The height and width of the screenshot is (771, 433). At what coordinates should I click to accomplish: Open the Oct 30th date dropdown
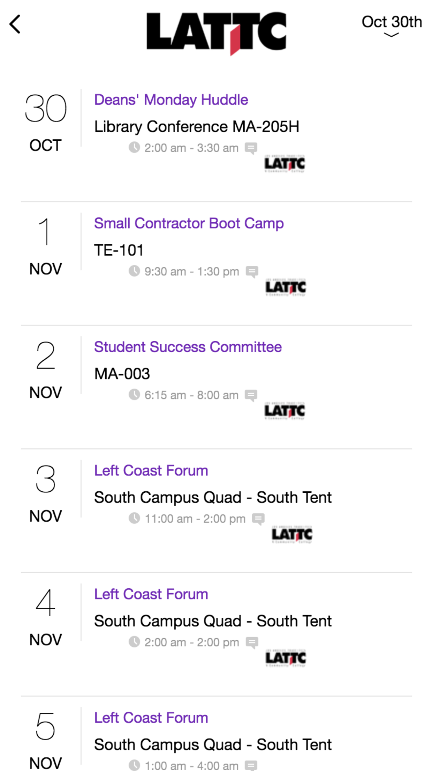pos(391,25)
